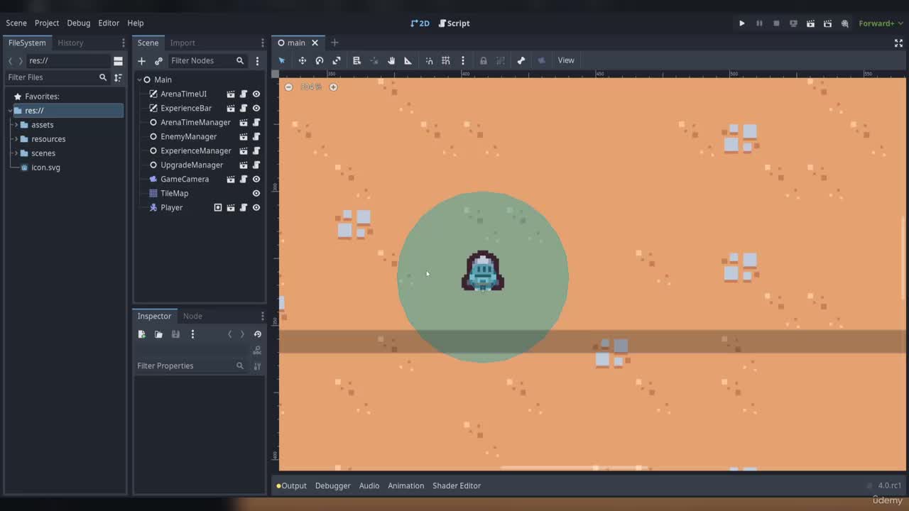Choose the Scale Mode tool
This screenshot has width=909, height=511.
coord(337,60)
